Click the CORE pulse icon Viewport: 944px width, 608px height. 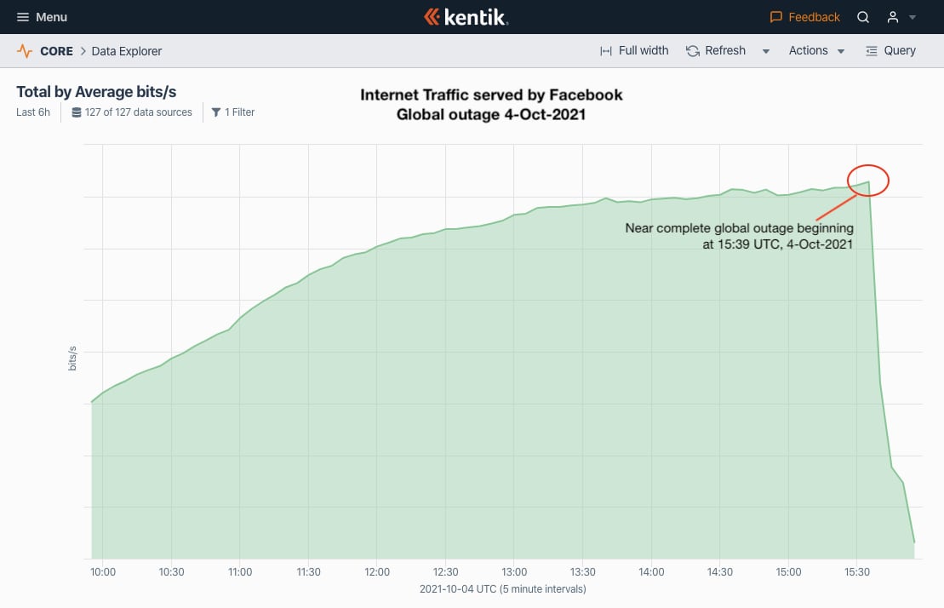(25, 51)
